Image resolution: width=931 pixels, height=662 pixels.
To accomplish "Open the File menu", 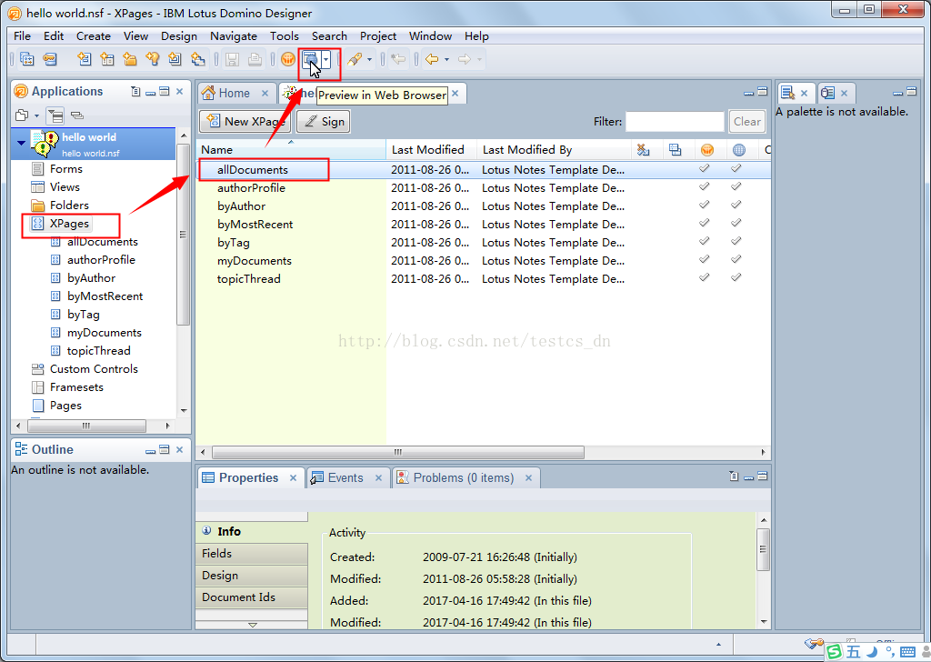I will tap(22, 36).
